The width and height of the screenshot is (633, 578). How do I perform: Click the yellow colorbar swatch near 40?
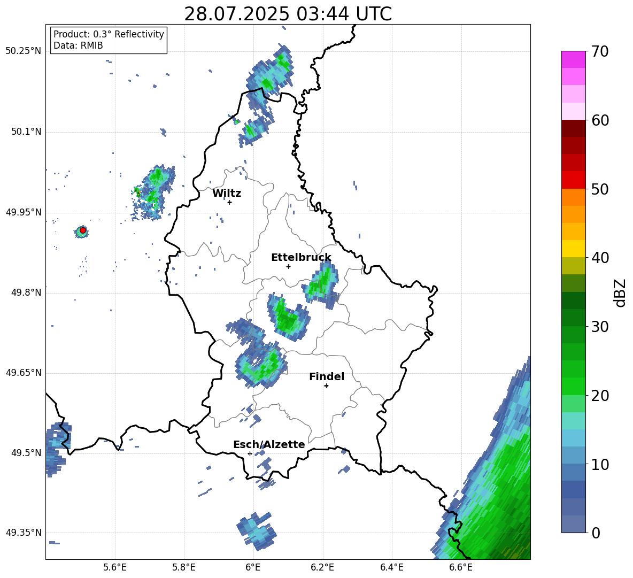click(573, 249)
